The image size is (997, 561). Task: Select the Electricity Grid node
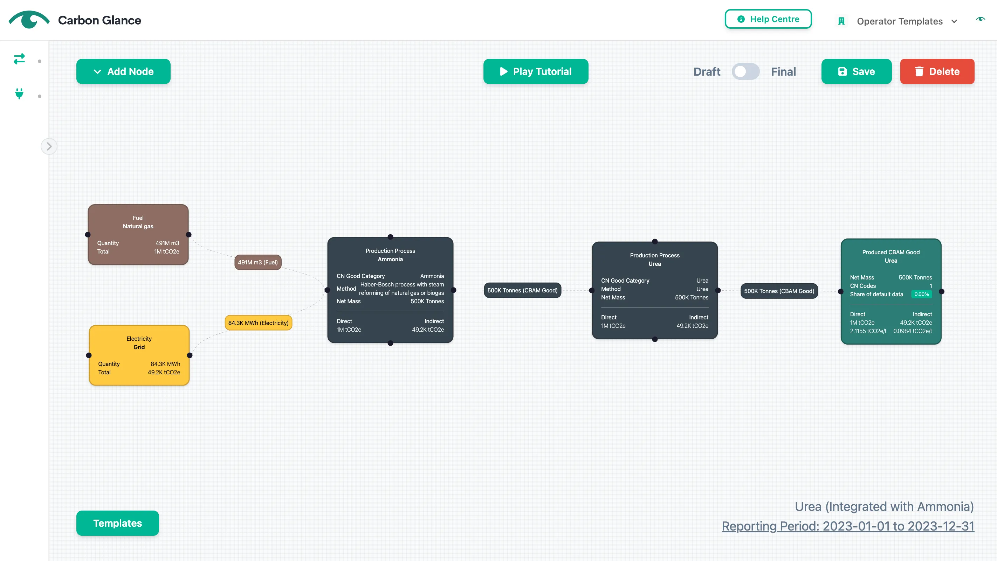139,355
